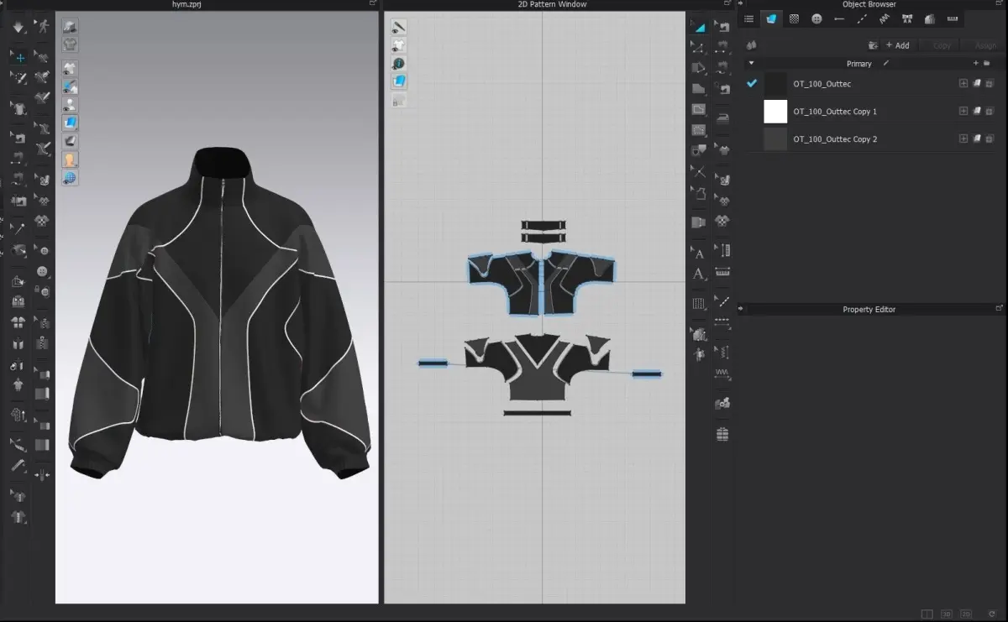This screenshot has height=622, width=1008.
Task: Select the Transform Pattern tool
Action: click(699, 68)
